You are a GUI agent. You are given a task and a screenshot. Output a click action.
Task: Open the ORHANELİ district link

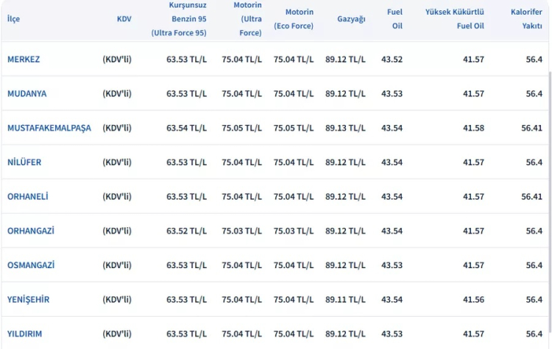pos(28,197)
